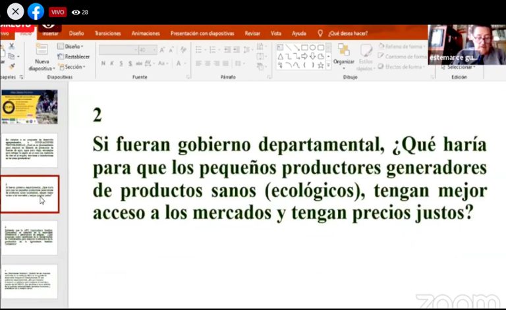Image resolution: width=506 pixels, height=310 pixels.
Task: Select the fifth slide thumbnail
Action: point(30,282)
